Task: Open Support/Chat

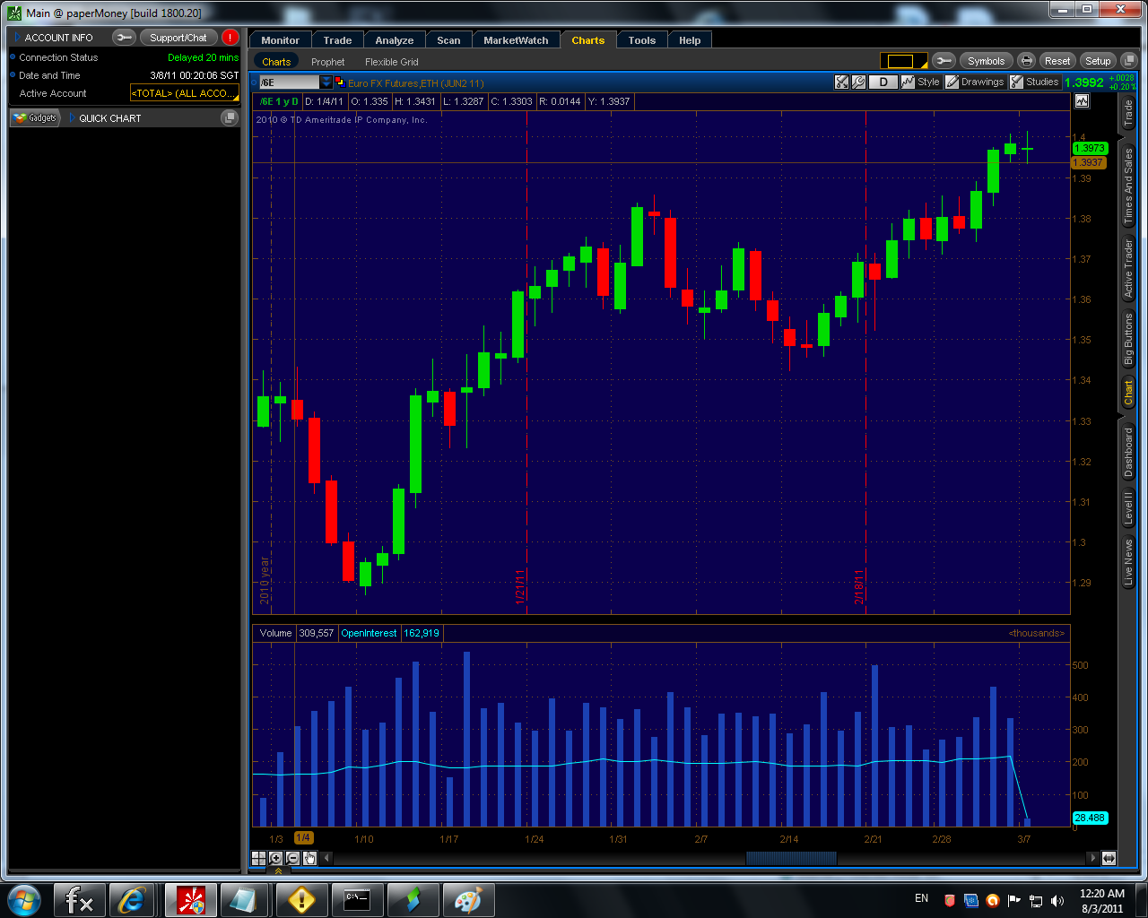Action: 178,37
